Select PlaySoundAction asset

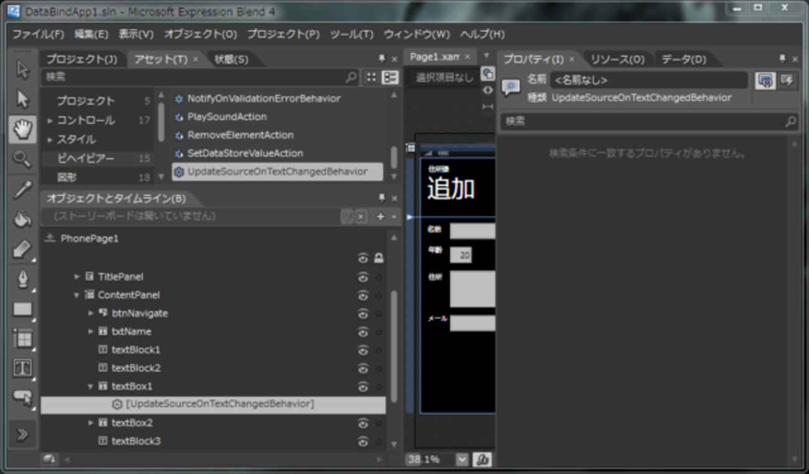coord(227,117)
